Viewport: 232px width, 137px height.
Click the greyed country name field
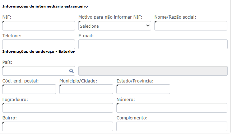153,71
